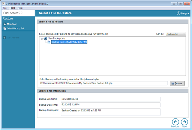Open the Help menu in menu bar
The height and width of the screenshot is (130, 192).
click(x=20, y=8)
